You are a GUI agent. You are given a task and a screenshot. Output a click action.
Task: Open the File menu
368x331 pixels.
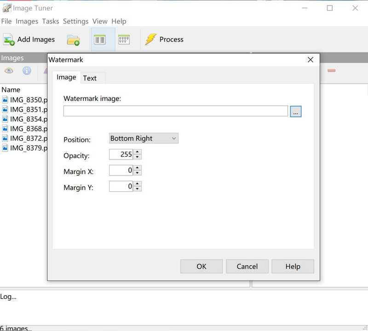6,21
